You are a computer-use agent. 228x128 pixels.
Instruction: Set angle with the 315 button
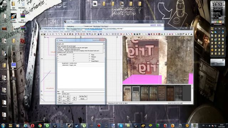(68, 100)
